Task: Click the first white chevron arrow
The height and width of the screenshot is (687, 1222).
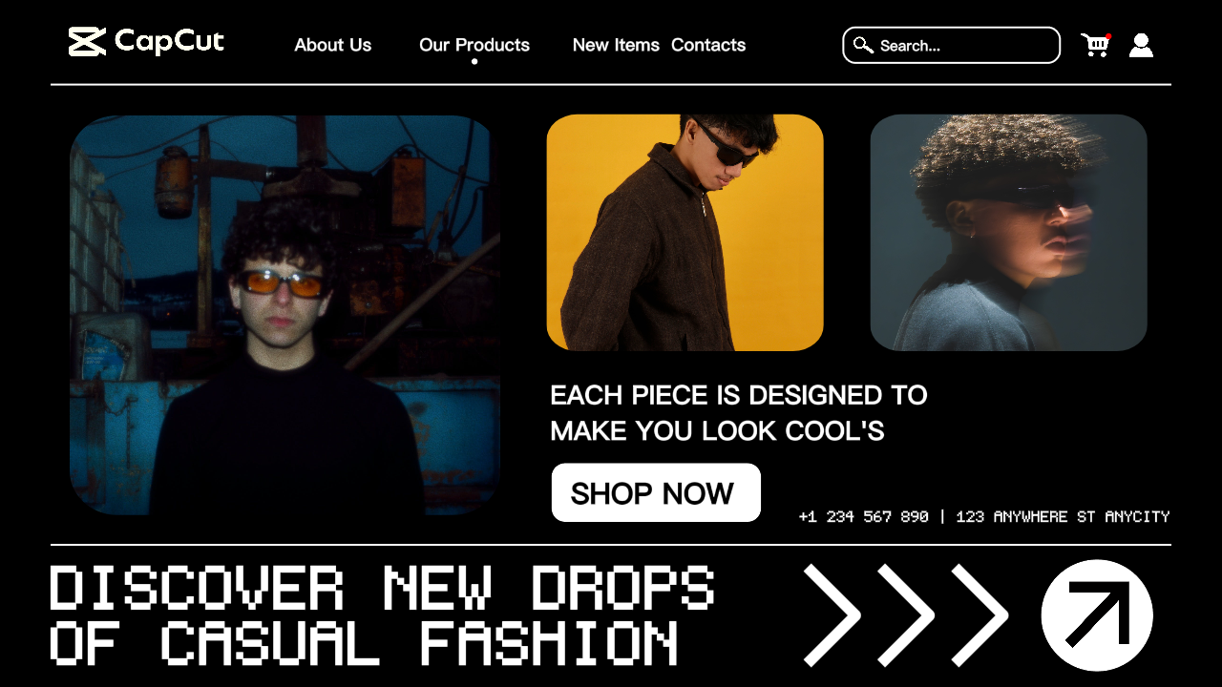Action: point(832,615)
